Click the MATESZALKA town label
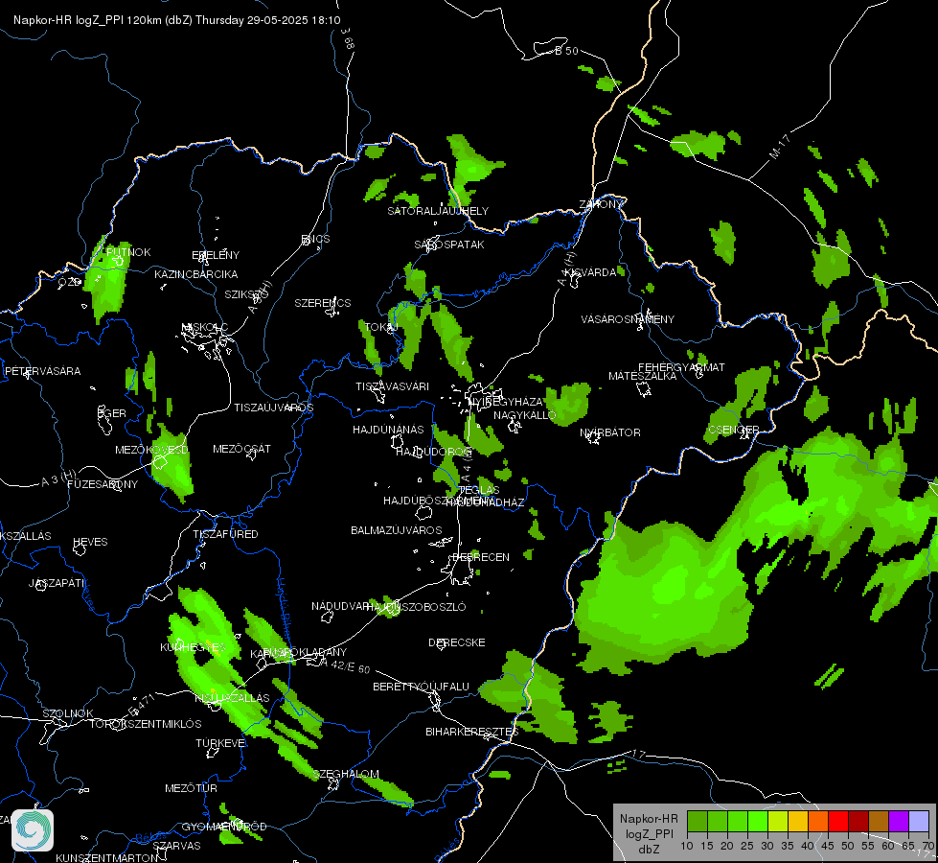 tap(643, 376)
